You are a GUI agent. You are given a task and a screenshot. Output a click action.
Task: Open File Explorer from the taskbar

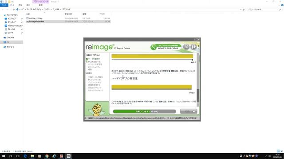point(32,156)
